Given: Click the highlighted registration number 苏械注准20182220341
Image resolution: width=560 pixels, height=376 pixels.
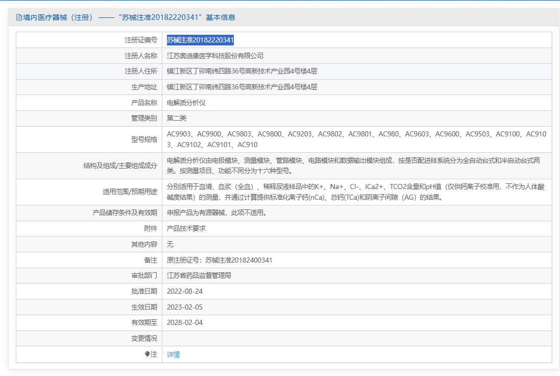Looking at the screenshot, I should point(200,40).
